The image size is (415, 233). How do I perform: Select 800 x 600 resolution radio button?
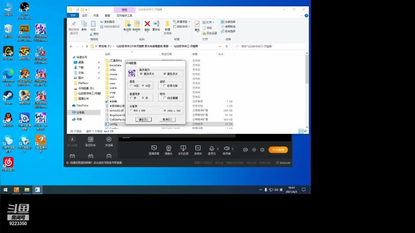[131, 110]
